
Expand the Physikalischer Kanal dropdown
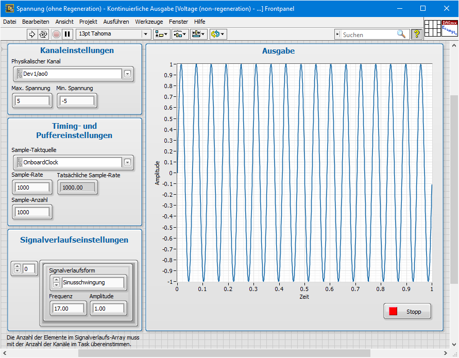[127, 74]
